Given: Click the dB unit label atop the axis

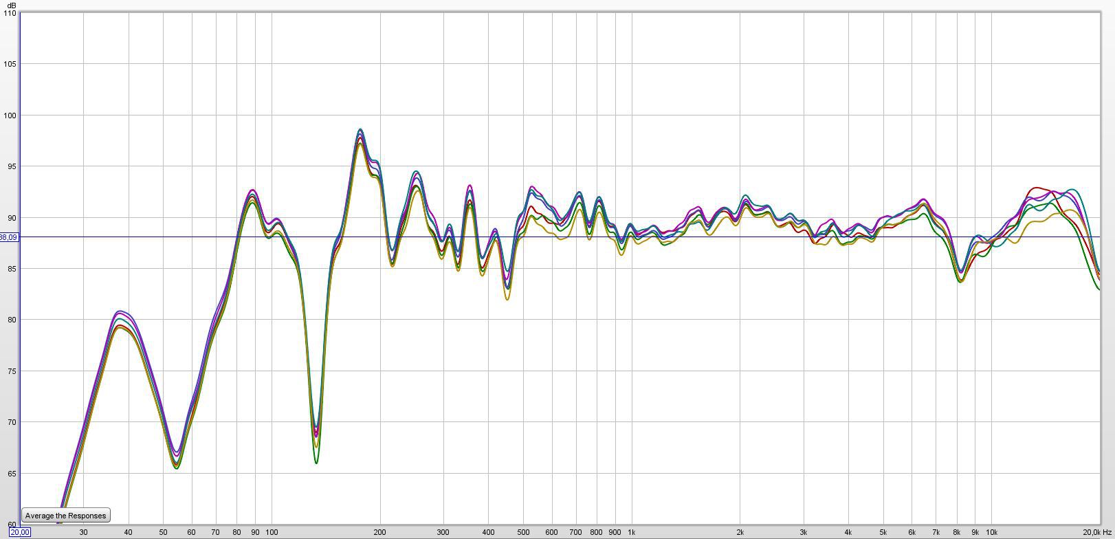Looking at the screenshot, I should coord(12,5).
